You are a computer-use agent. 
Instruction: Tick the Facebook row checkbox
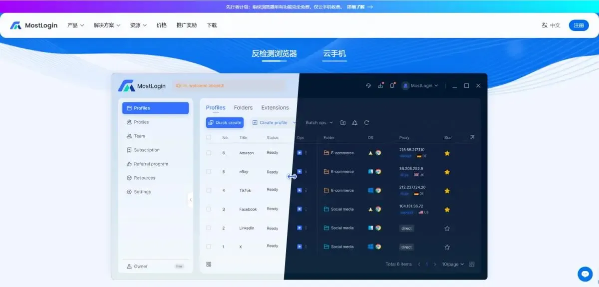click(209, 209)
